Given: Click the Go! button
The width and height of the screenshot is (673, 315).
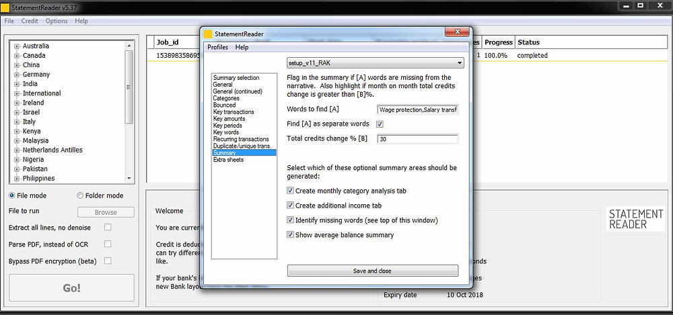Looking at the screenshot, I should pyautogui.click(x=72, y=288).
